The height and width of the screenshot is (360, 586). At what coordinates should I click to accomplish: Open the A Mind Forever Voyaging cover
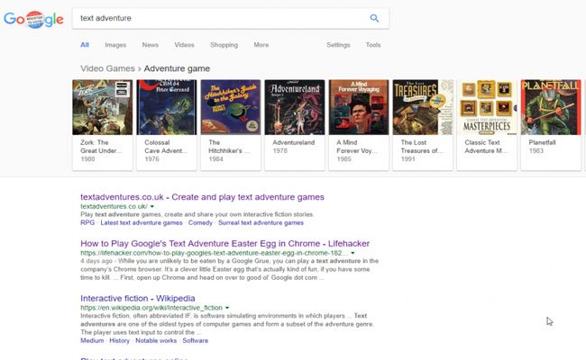click(x=359, y=107)
